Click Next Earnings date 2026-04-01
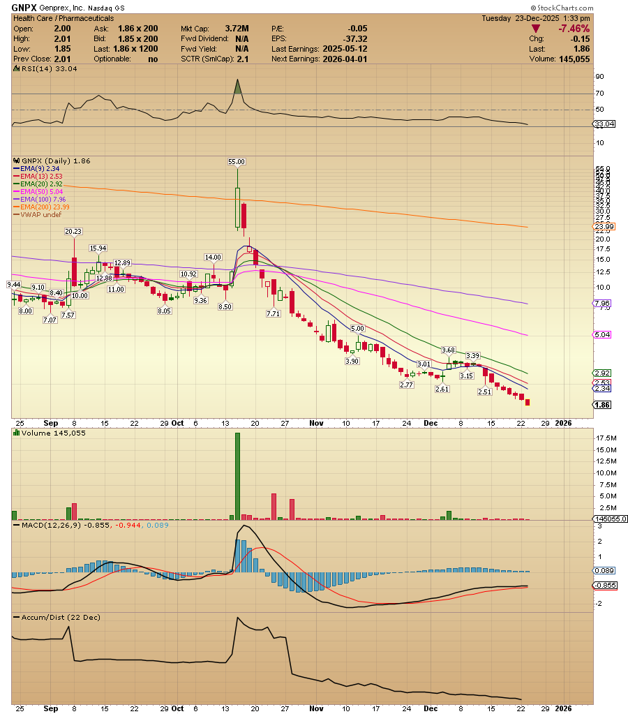The height and width of the screenshot is (714, 628). 345,59
